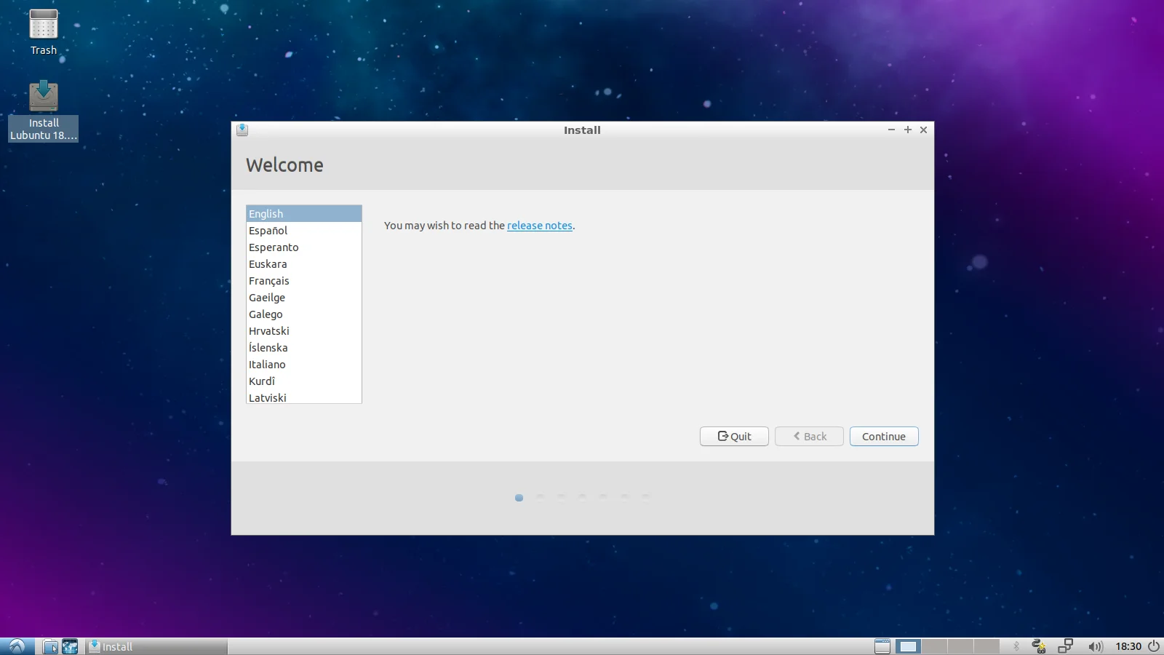Switch to the second workspace in pager
This screenshot has height=655, width=1164.
click(935, 646)
